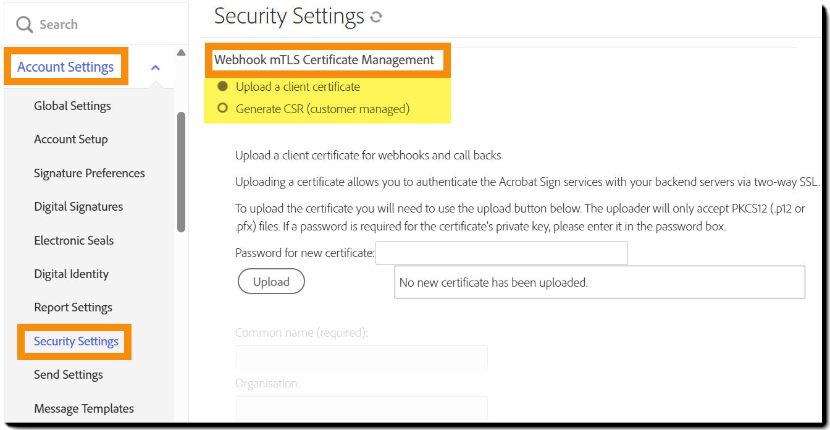Click the Upload button

click(x=271, y=281)
